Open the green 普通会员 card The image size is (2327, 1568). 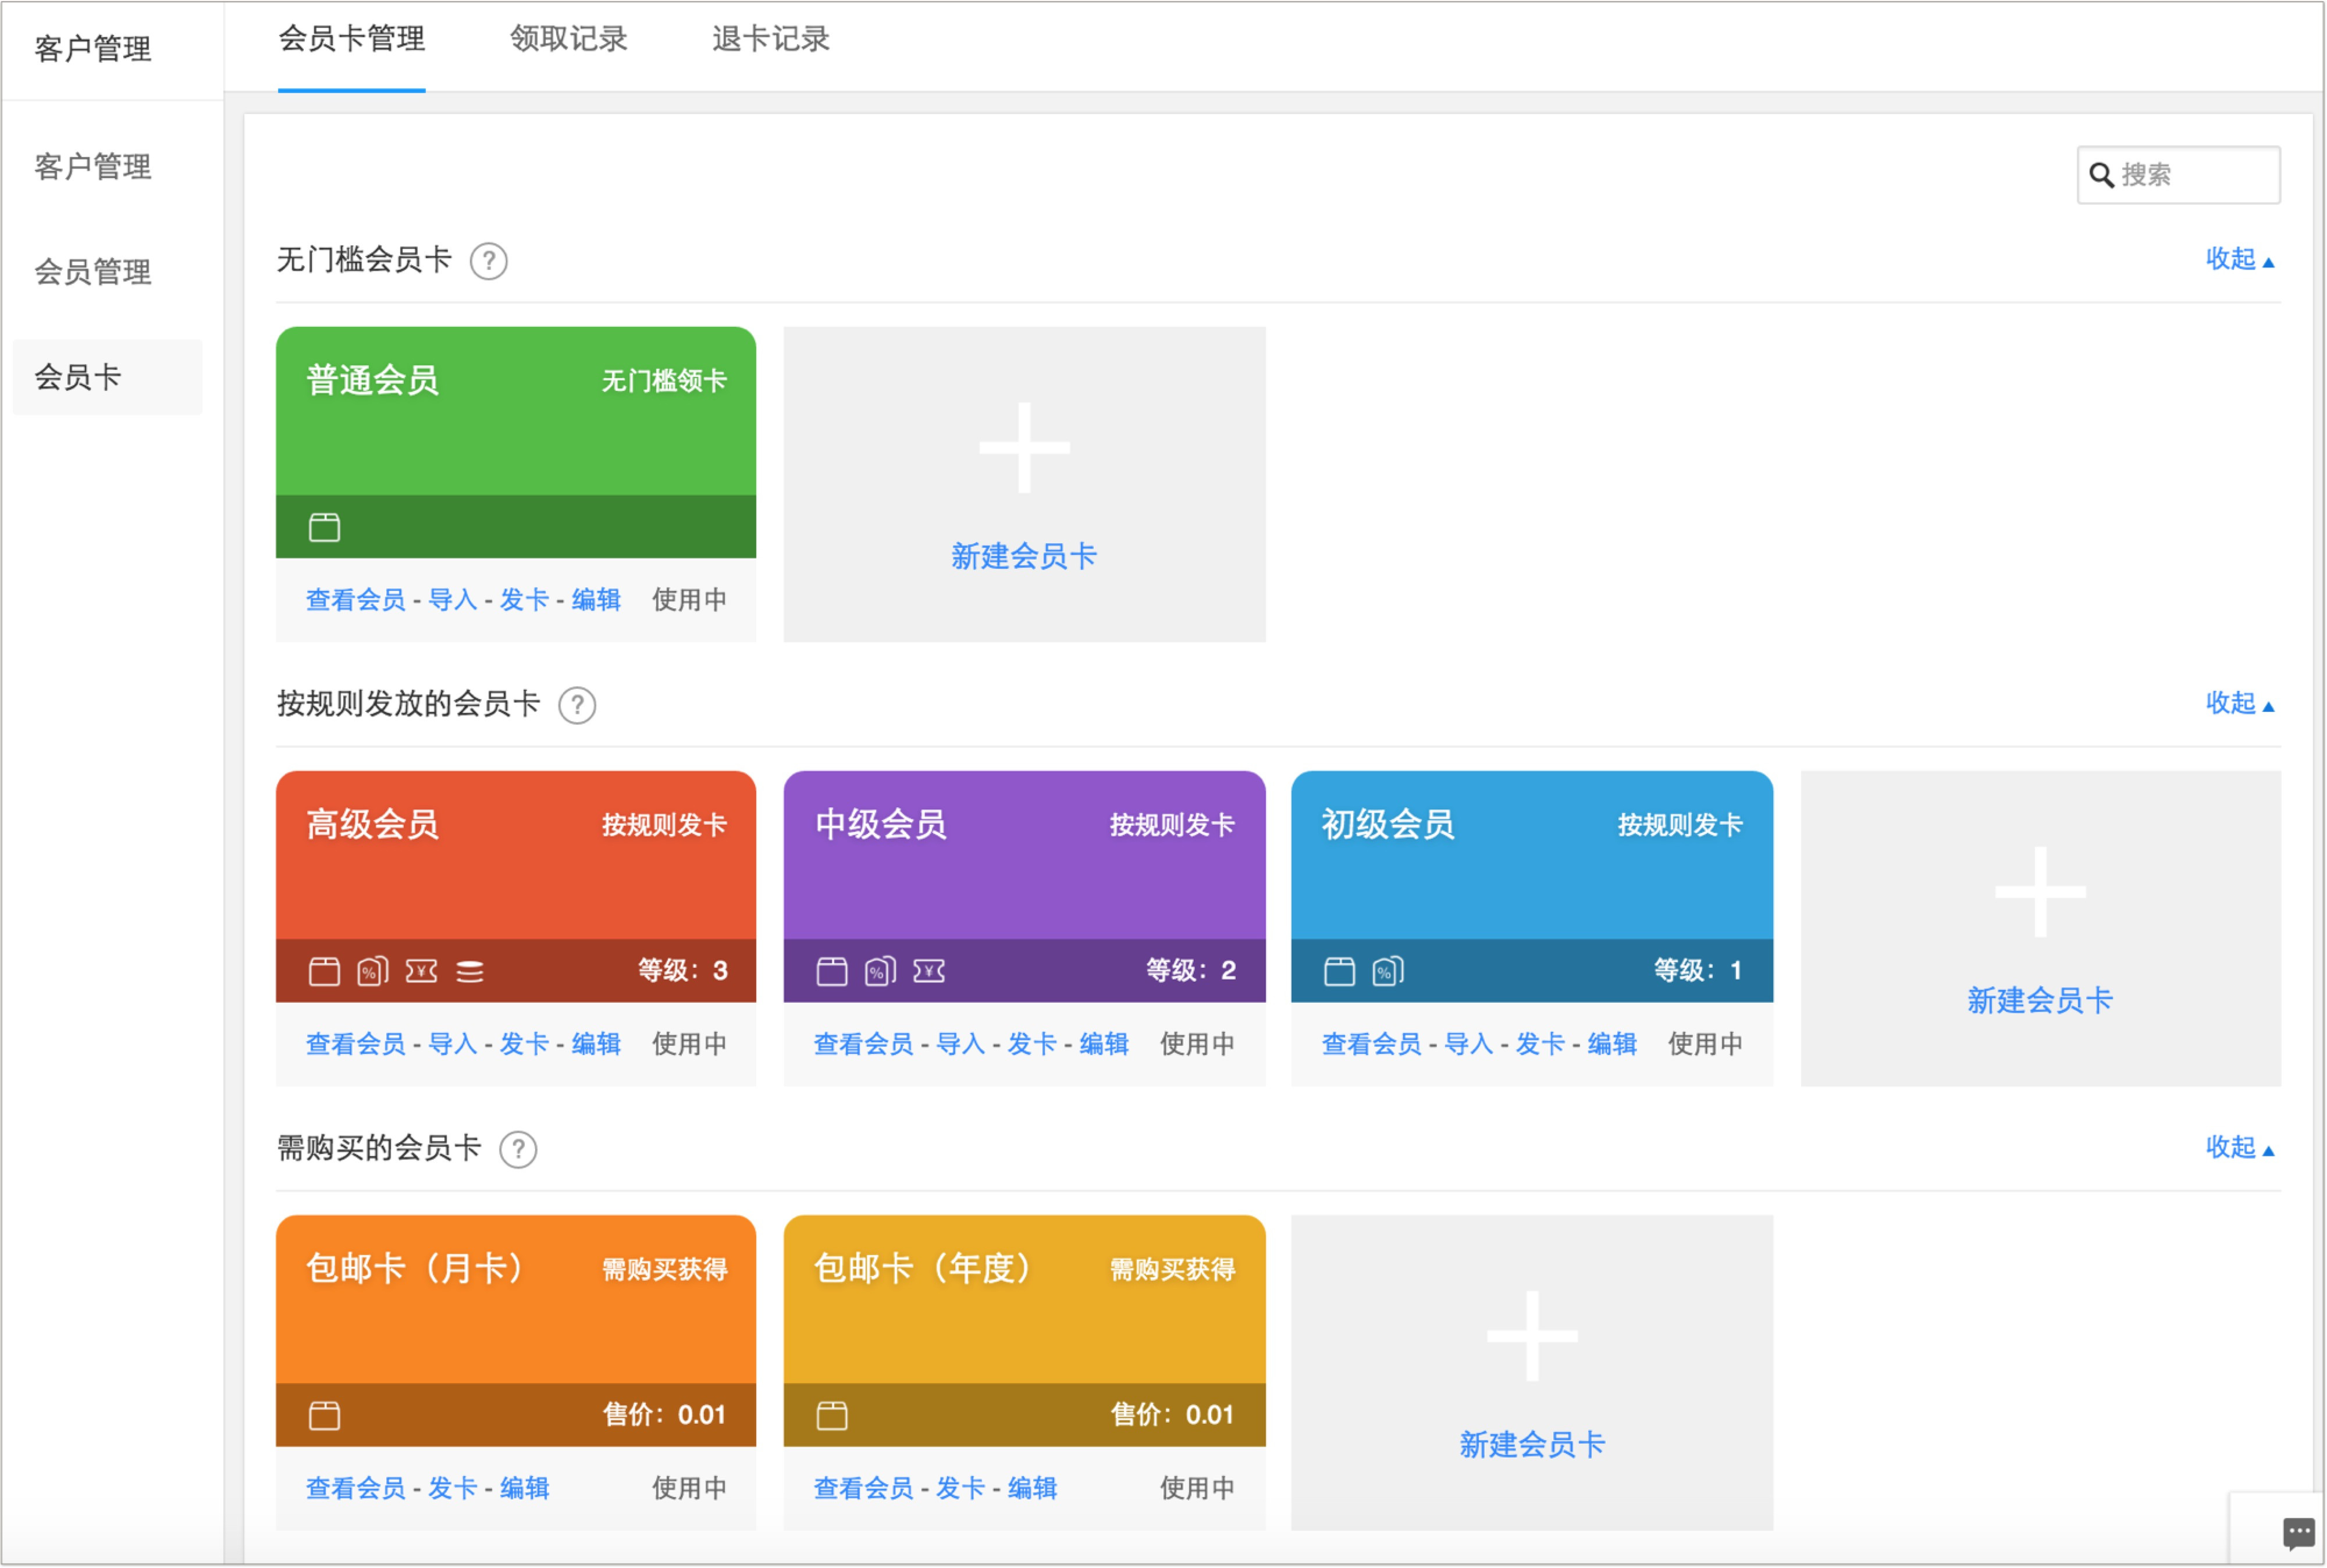tap(516, 442)
